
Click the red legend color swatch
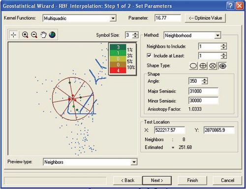[118, 70]
